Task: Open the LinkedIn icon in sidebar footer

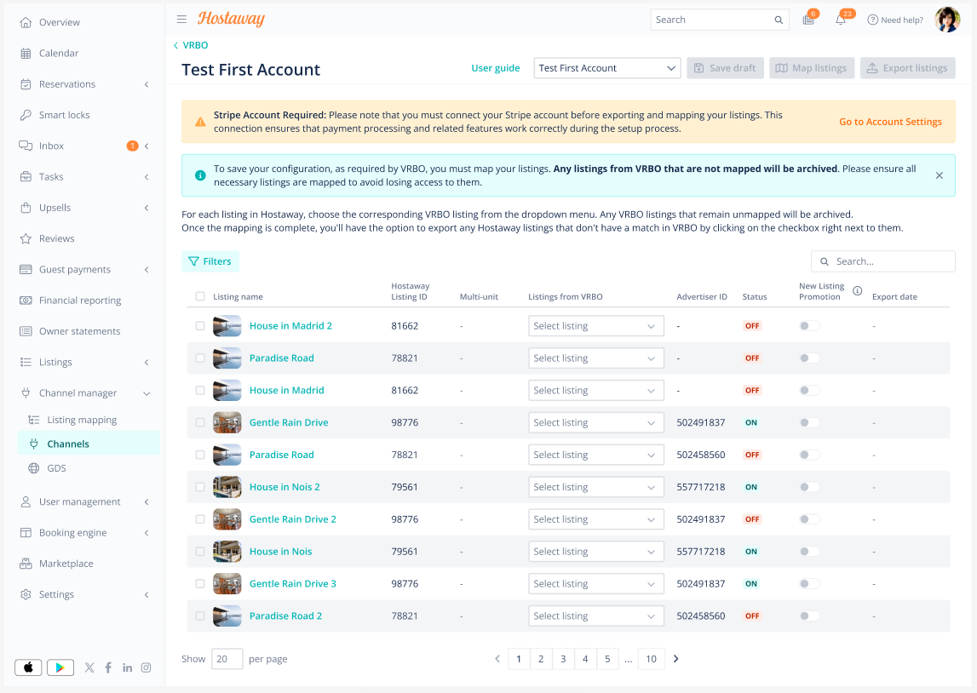Action: (x=127, y=667)
